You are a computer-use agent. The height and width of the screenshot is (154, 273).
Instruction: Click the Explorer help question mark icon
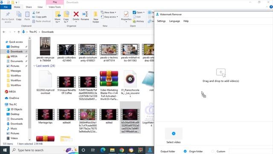271,7
